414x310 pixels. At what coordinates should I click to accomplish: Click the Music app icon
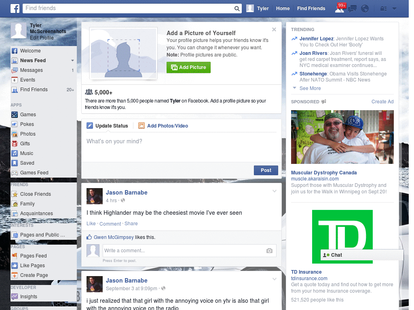point(15,153)
